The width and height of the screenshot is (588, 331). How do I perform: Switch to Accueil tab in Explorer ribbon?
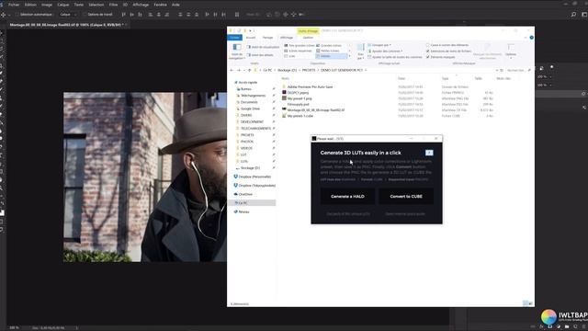point(251,38)
